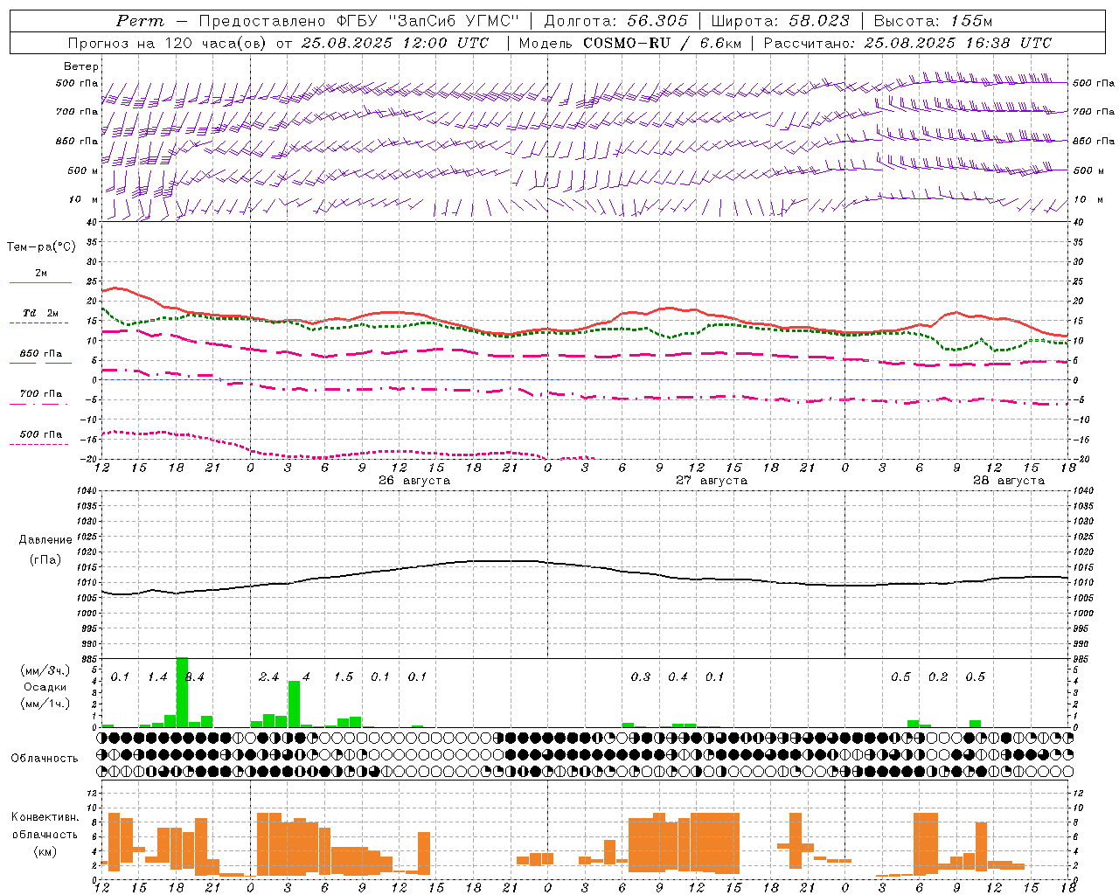Click the 'Облачность' cloud cover label
The height and width of the screenshot is (895, 1119).
pyautogui.click(x=45, y=759)
